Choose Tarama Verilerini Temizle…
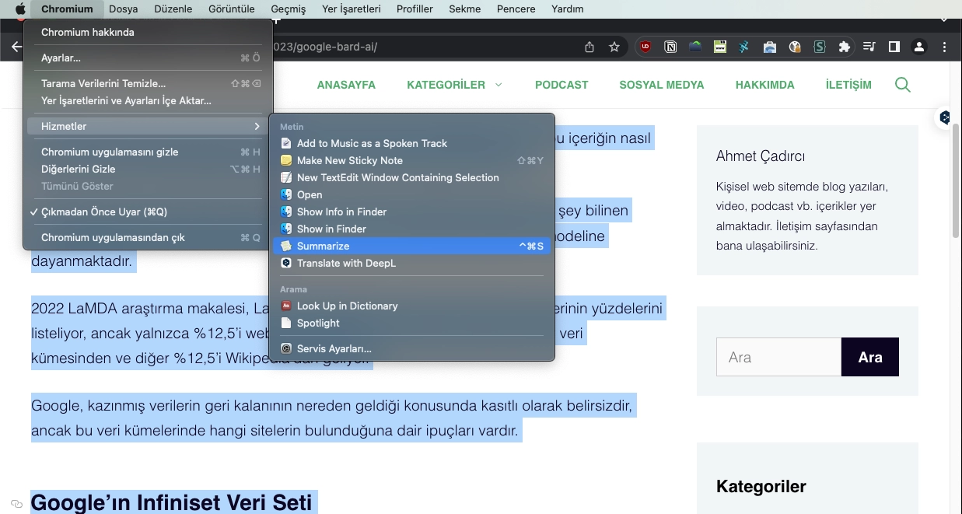Image resolution: width=962 pixels, height=514 pixels. (x=148, y=83)
